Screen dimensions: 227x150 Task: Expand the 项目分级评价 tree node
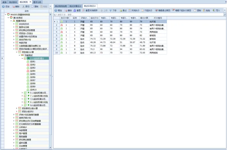coord(17,111)
